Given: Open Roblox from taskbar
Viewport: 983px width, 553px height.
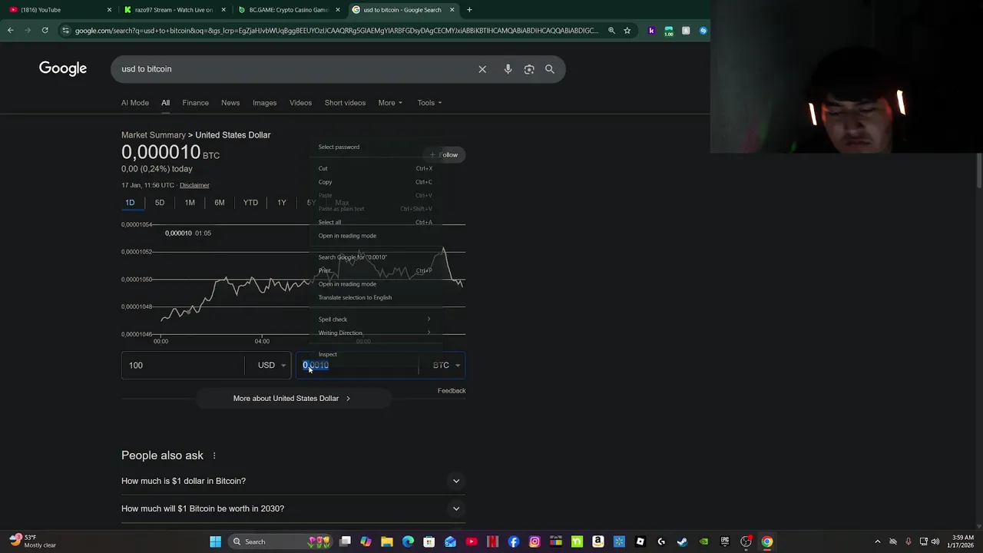Looking at the screenshot, I should tap(640, 541).
